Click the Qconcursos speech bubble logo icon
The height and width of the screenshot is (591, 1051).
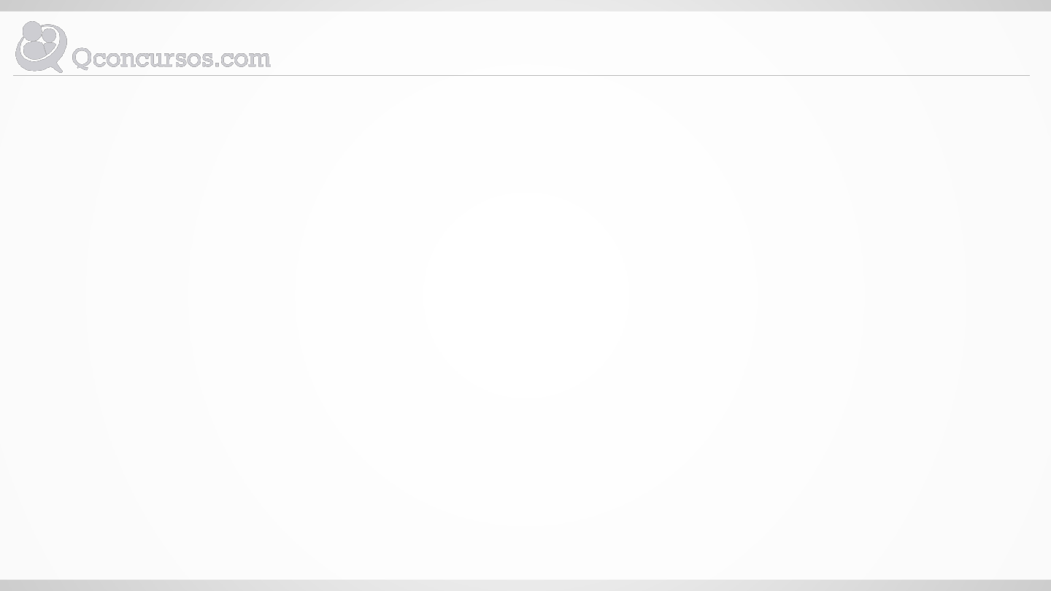point(41,47)
